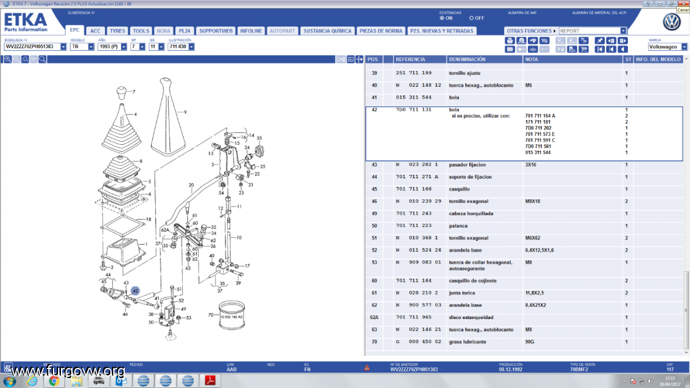
Task: Open Google Chrome from the taskbar
Action: [53, 381]
